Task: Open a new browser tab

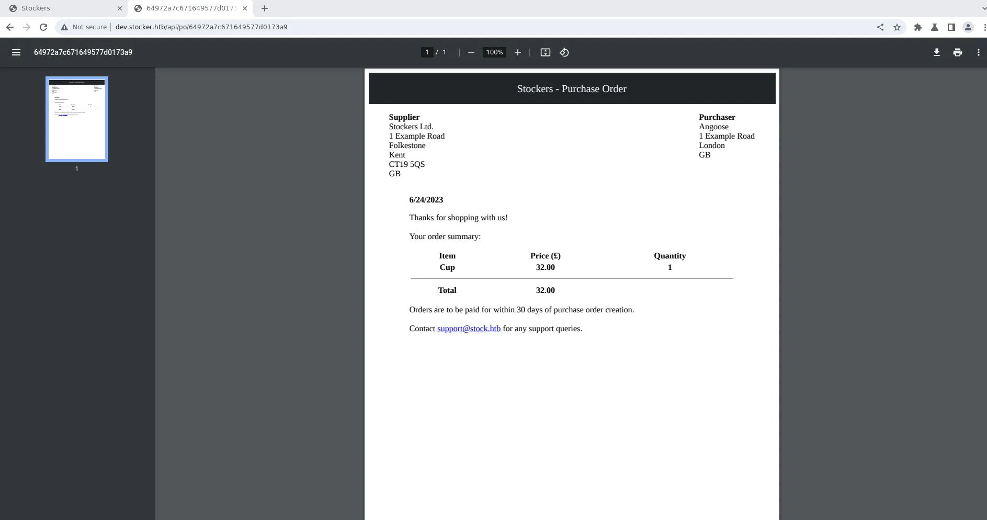Action: (x=265, y=8)
